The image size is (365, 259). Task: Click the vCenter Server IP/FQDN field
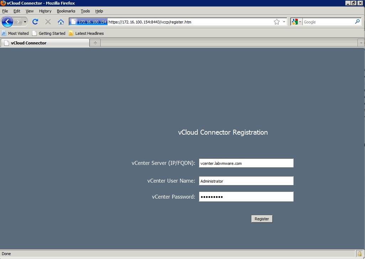click(x=246, y=163)
